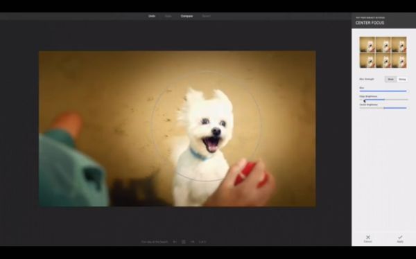Adjust the Edge Brightness slider

[x=383, y=100]
